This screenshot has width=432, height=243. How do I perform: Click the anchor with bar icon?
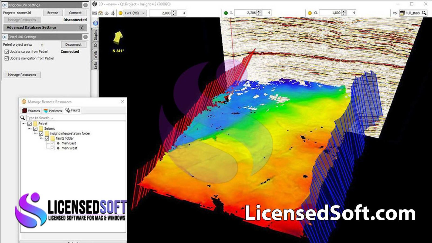[113, 13]
